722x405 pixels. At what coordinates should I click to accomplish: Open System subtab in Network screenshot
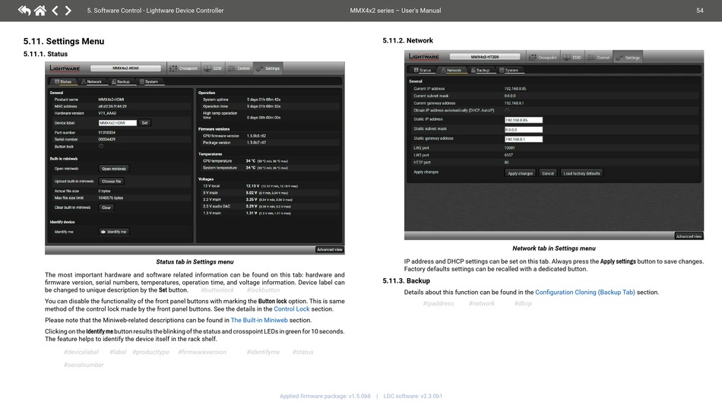click(508, 70)
